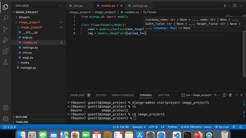Click UTF-8 encoding in status bar
Viewport: 246px width, 138px height.
coord(153,127)
